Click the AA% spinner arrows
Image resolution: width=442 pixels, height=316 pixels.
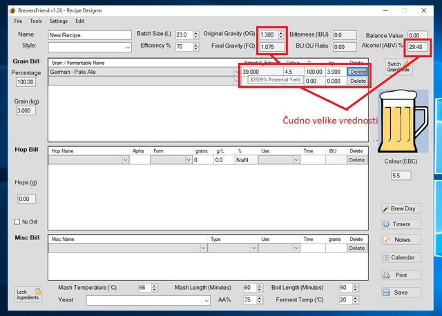[x=260, y=299]
